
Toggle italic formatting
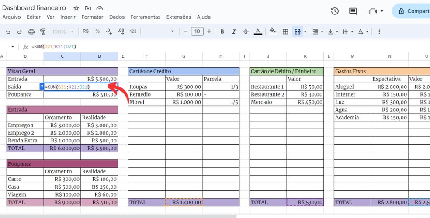(234, 31)
